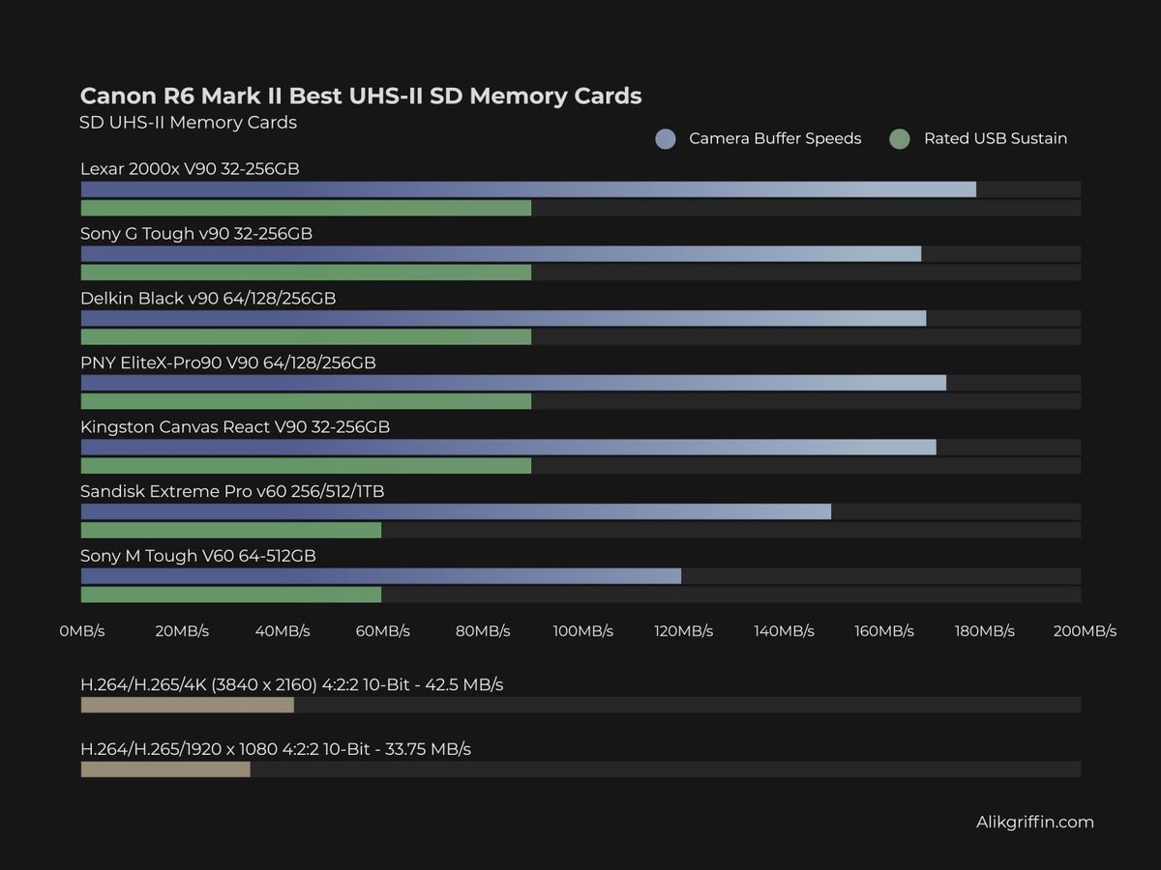This screenshot has width=1161, height=870.
Task: Select the Kingston Canvas React buffer bar
Action: pyautogui.click(x=508, y=447)
